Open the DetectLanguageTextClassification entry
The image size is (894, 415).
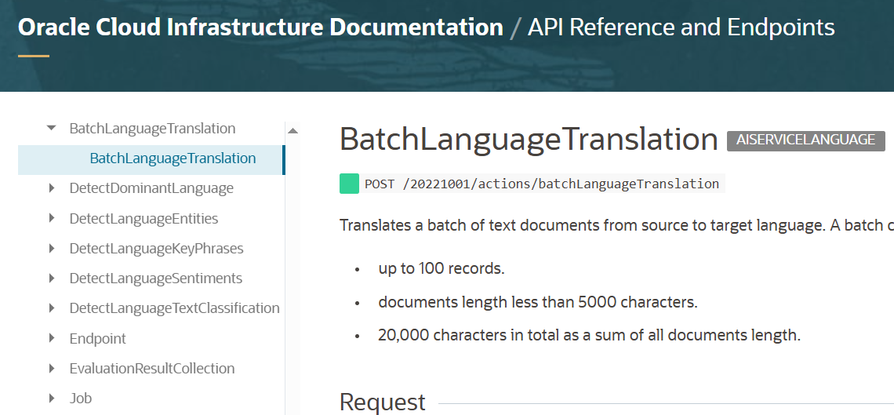(174, 308)
